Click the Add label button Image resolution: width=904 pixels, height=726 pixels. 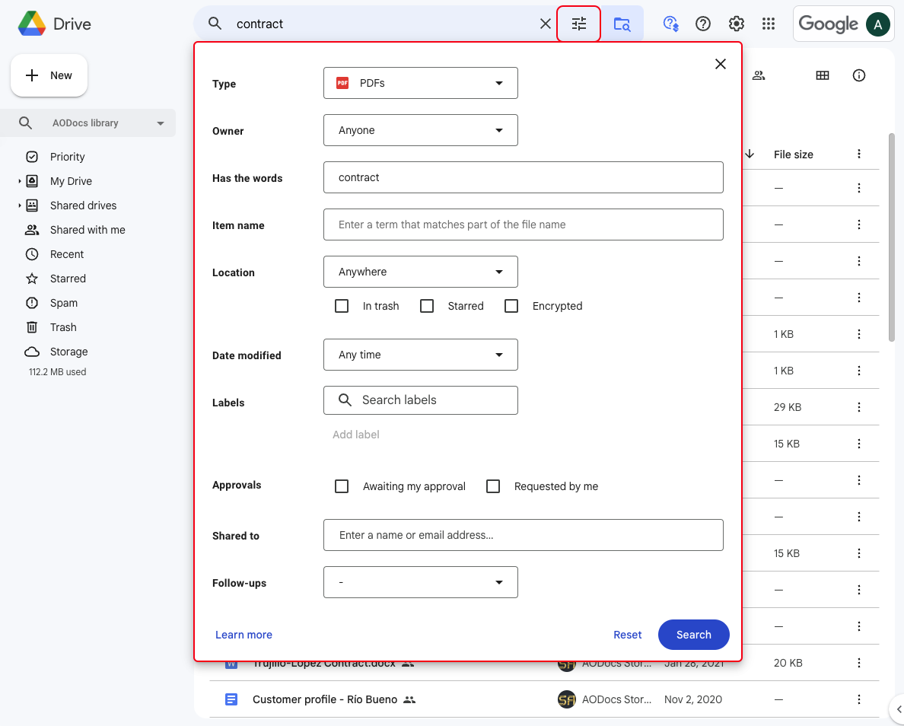pyautogui.click(x=355, y=435)
